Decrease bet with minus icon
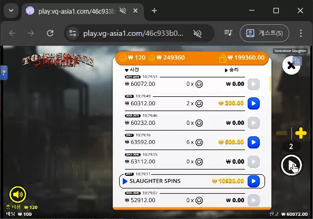The width and height of the screenshot is (313, 219). [x=282, y=133]
